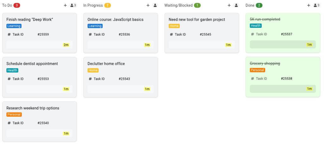Click the In Progress column title
The height and width of the screenshot is (145, 324).
click(93, 5)
